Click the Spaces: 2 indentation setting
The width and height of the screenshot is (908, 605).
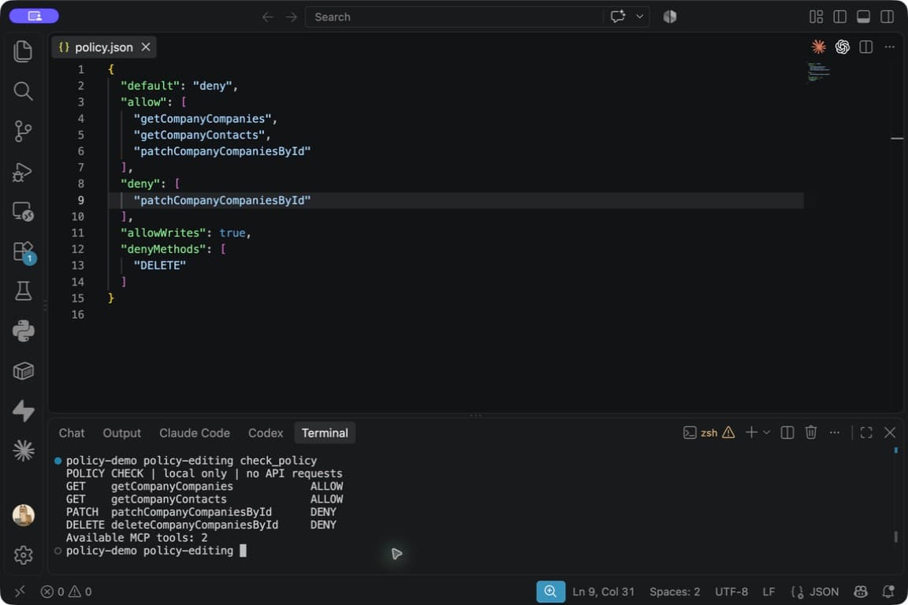[675, 592]
